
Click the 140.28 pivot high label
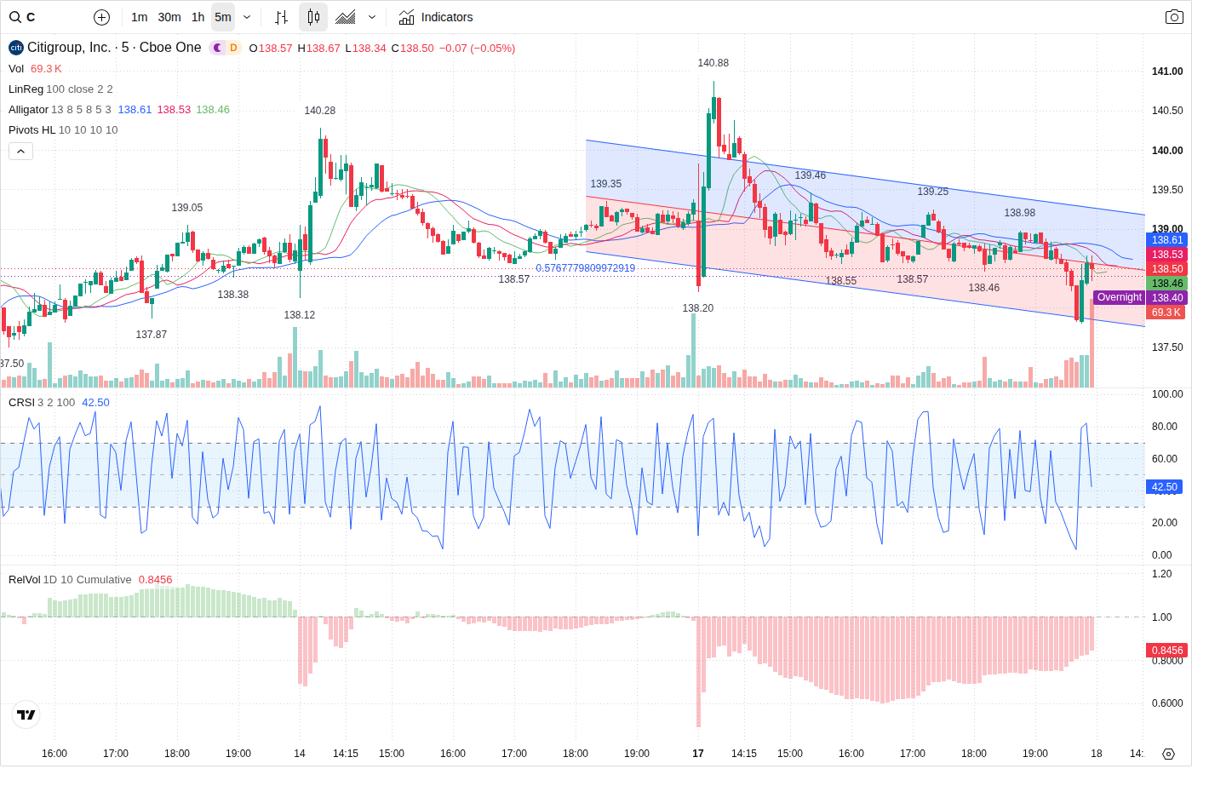(x=319, y=111)
